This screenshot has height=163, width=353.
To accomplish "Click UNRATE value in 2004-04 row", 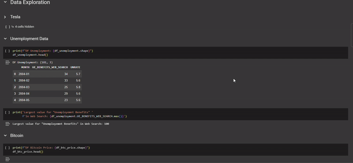I will 78,93.
